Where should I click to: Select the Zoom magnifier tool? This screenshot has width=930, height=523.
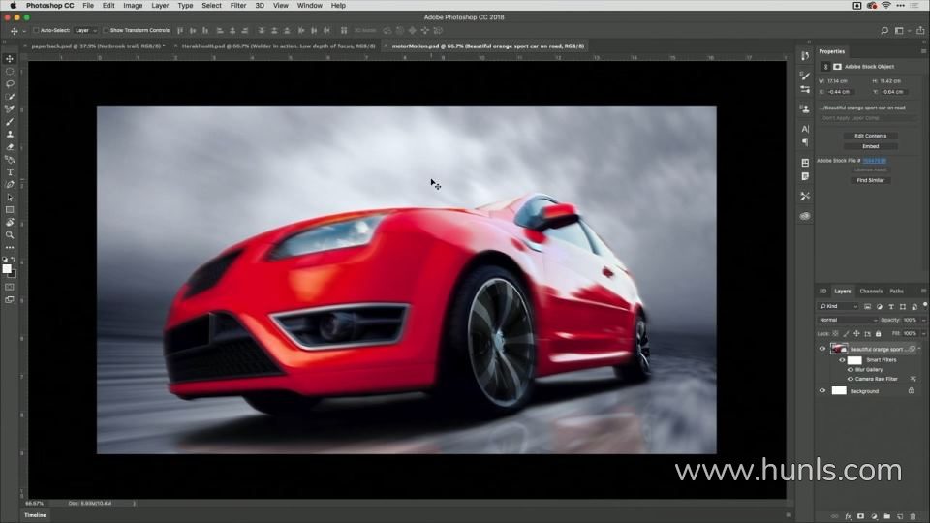[10, 234]
